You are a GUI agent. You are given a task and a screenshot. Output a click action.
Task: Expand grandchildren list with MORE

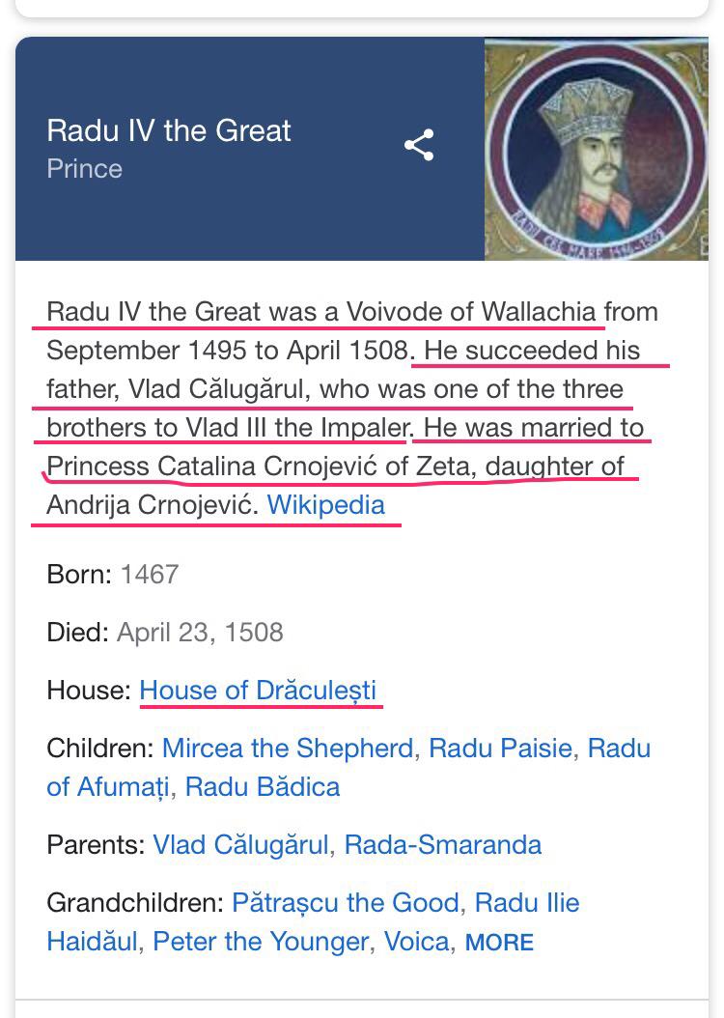pos(499,943)
